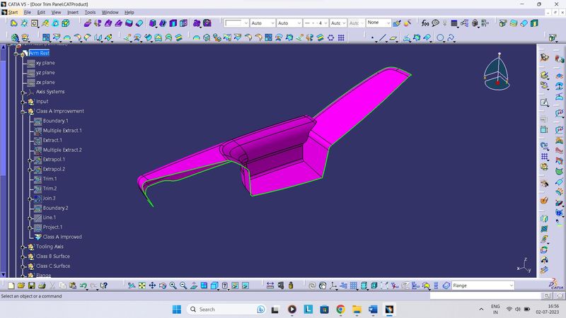Select Class A Improved surface in tree

[62, 237]
